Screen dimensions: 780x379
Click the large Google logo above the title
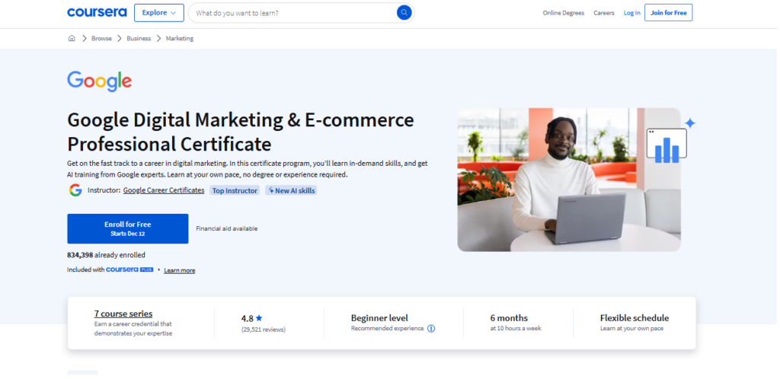(100, 81)
